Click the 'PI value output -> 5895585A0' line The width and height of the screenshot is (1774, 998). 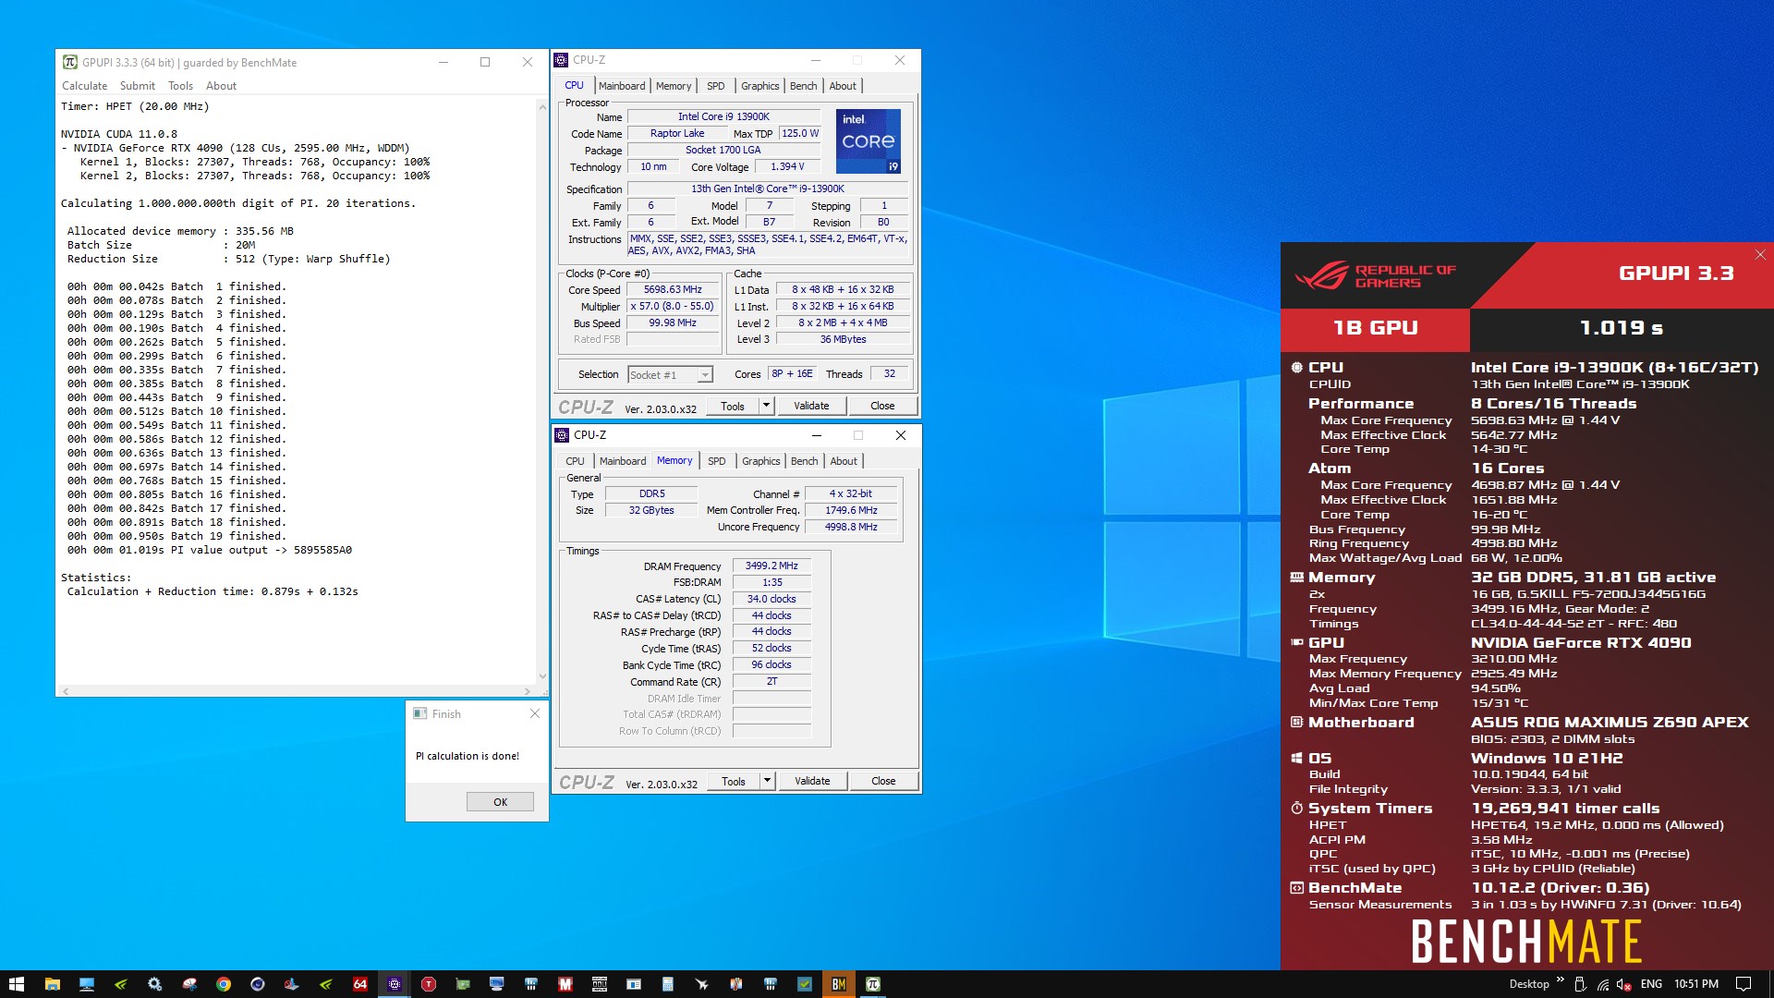(209, 550)
